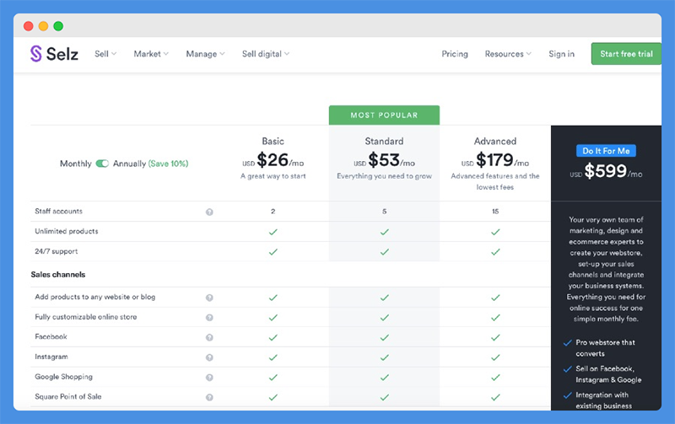Select the Advanced plan heading
675x424 pixels.
click(495, 141)
